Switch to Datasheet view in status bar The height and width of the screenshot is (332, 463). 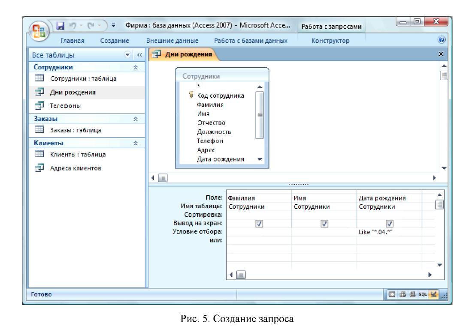point(392,294)
